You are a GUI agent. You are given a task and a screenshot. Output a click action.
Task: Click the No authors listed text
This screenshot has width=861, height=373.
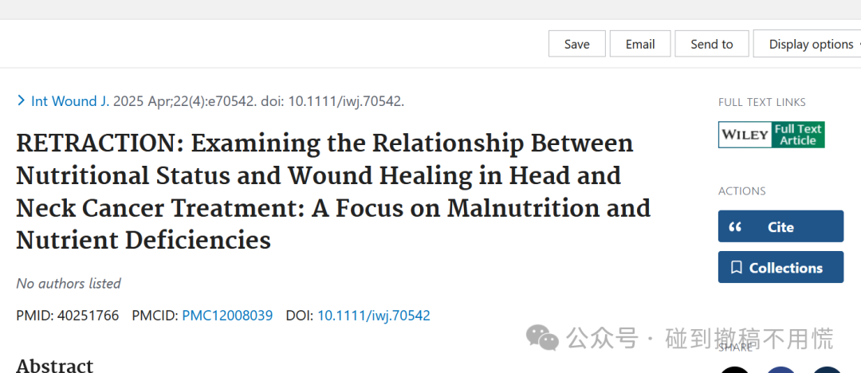[x=69, y=284]
